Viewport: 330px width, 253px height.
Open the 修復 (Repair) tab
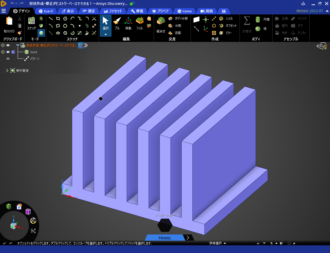point(137,11)
